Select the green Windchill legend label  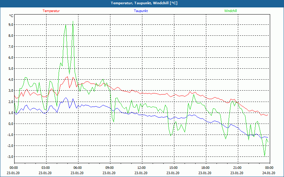(230, 11)
